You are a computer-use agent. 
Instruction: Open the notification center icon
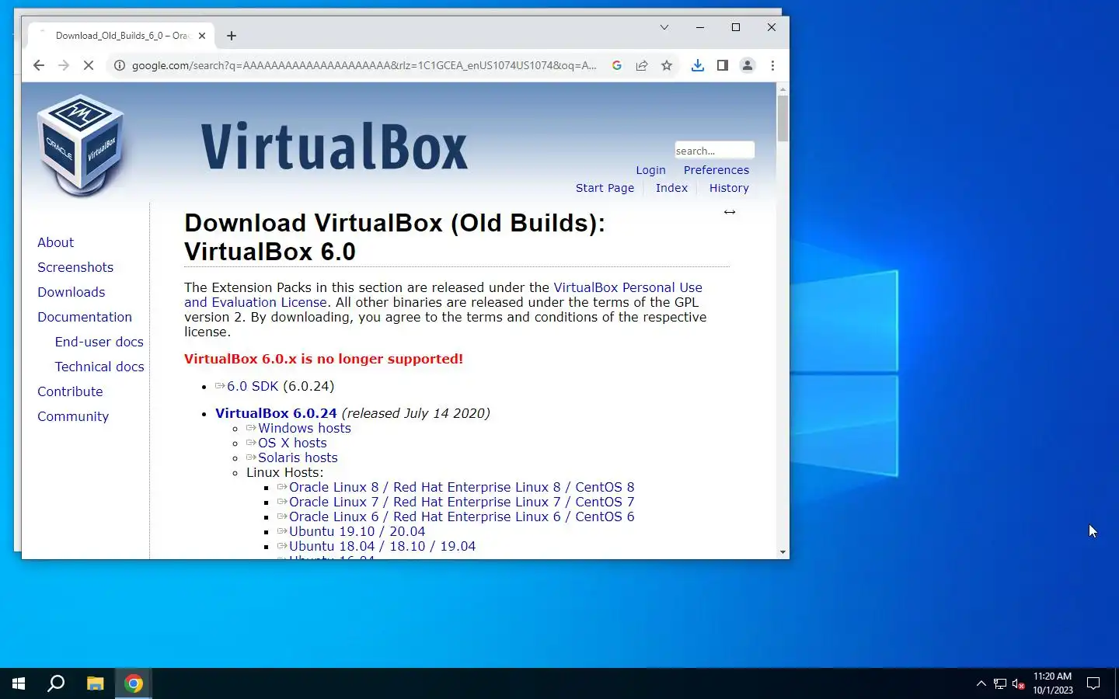click(1093, 683)
